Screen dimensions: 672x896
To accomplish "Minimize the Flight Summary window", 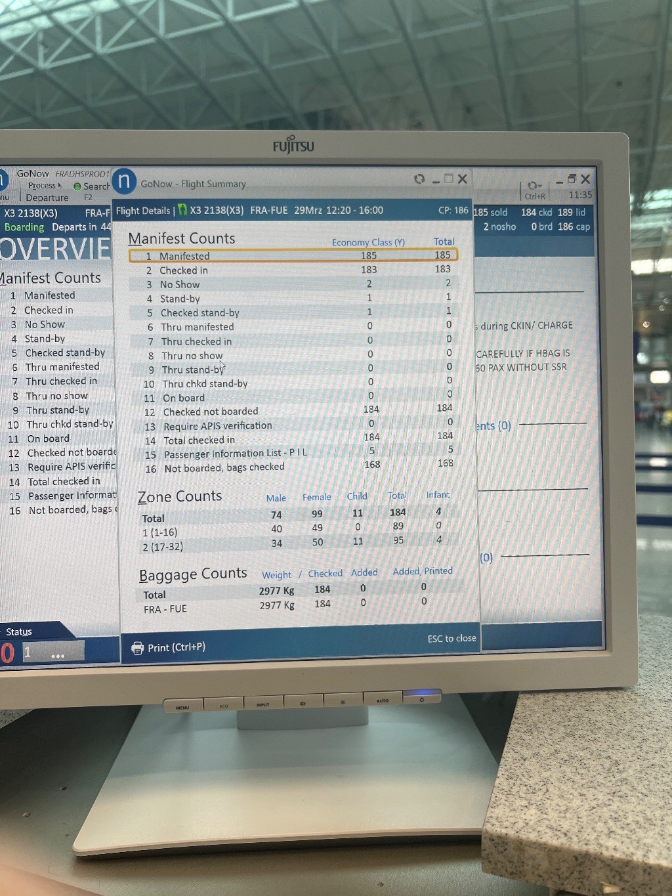I will [436, 181].
